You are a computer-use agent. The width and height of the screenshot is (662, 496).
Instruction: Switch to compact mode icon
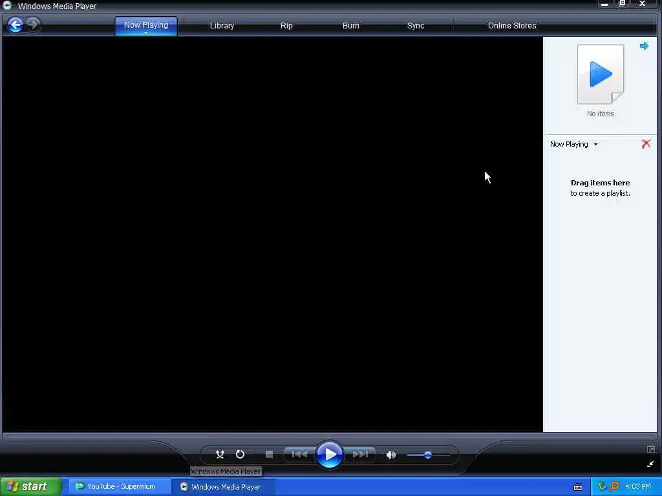650,464
